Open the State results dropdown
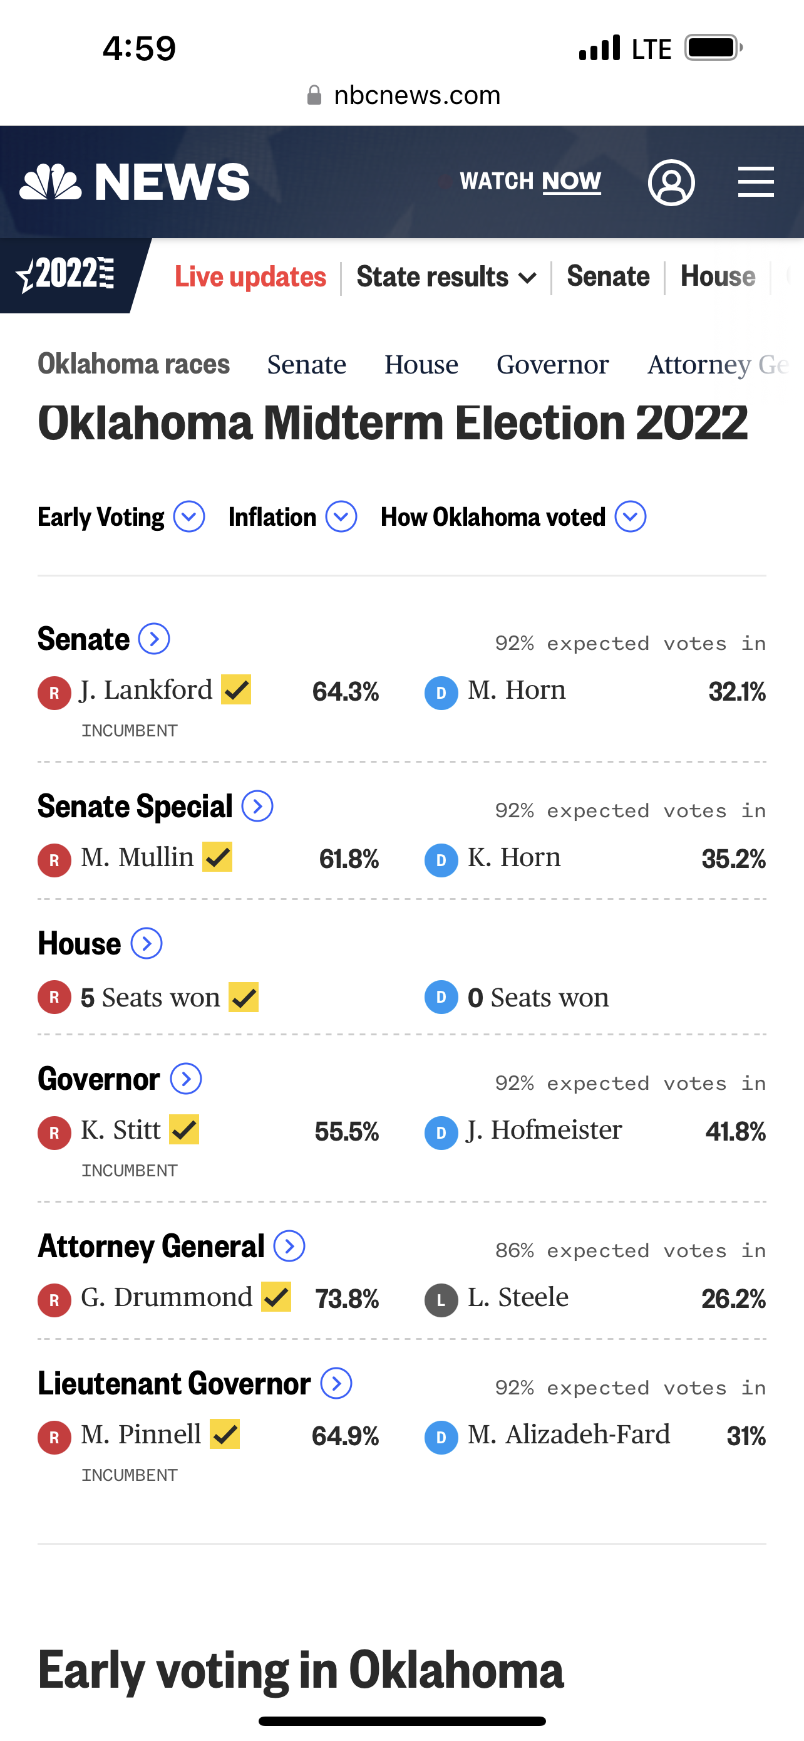 click(x=446, y=277)
